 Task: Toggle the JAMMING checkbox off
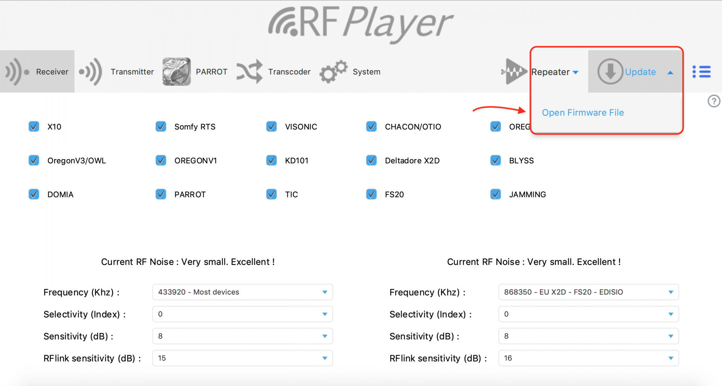pos(496,195)
